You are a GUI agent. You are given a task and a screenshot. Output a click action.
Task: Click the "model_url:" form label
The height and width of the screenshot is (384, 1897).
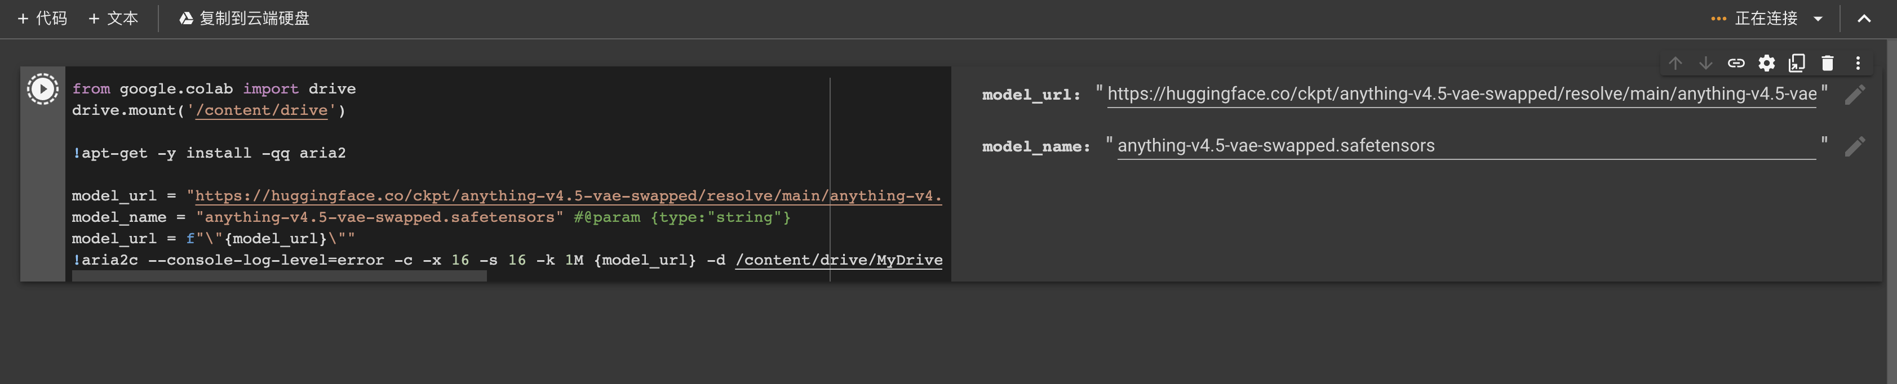click(1031, 95)
